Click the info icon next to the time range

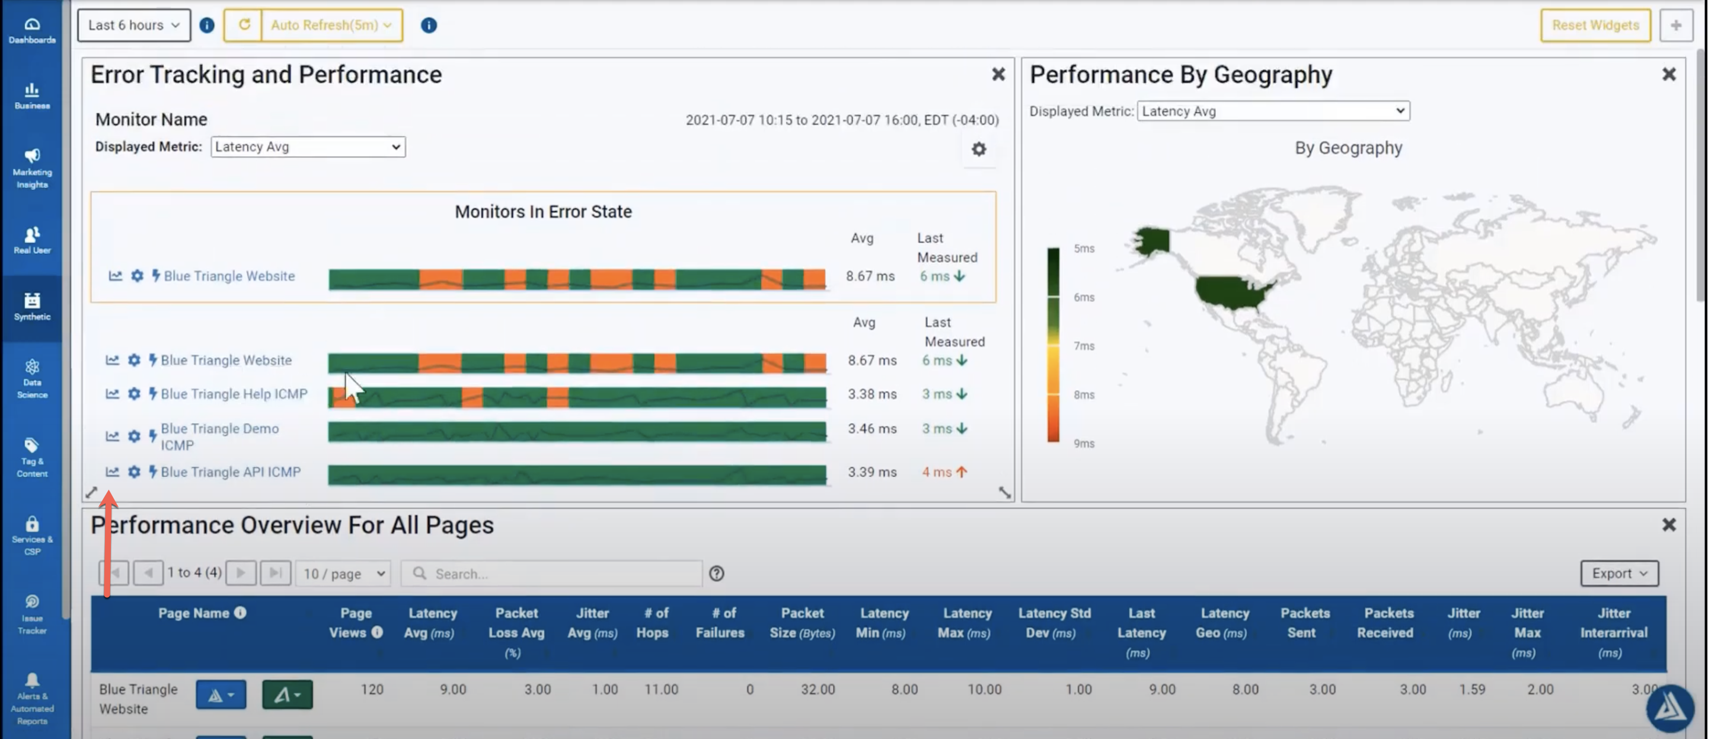click(x=207, y=26)
